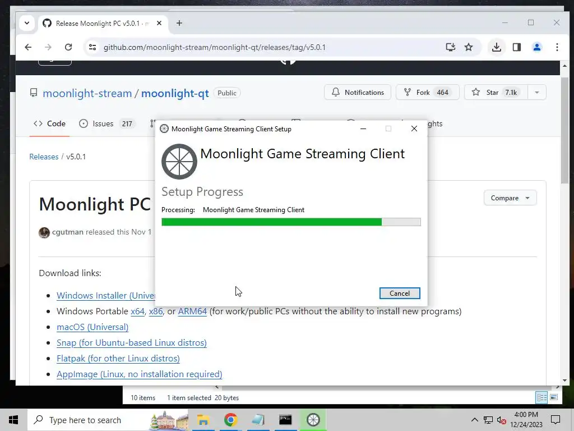
Task: Open Google Chrome from taskbar
Action: click(x=230, y=420)
